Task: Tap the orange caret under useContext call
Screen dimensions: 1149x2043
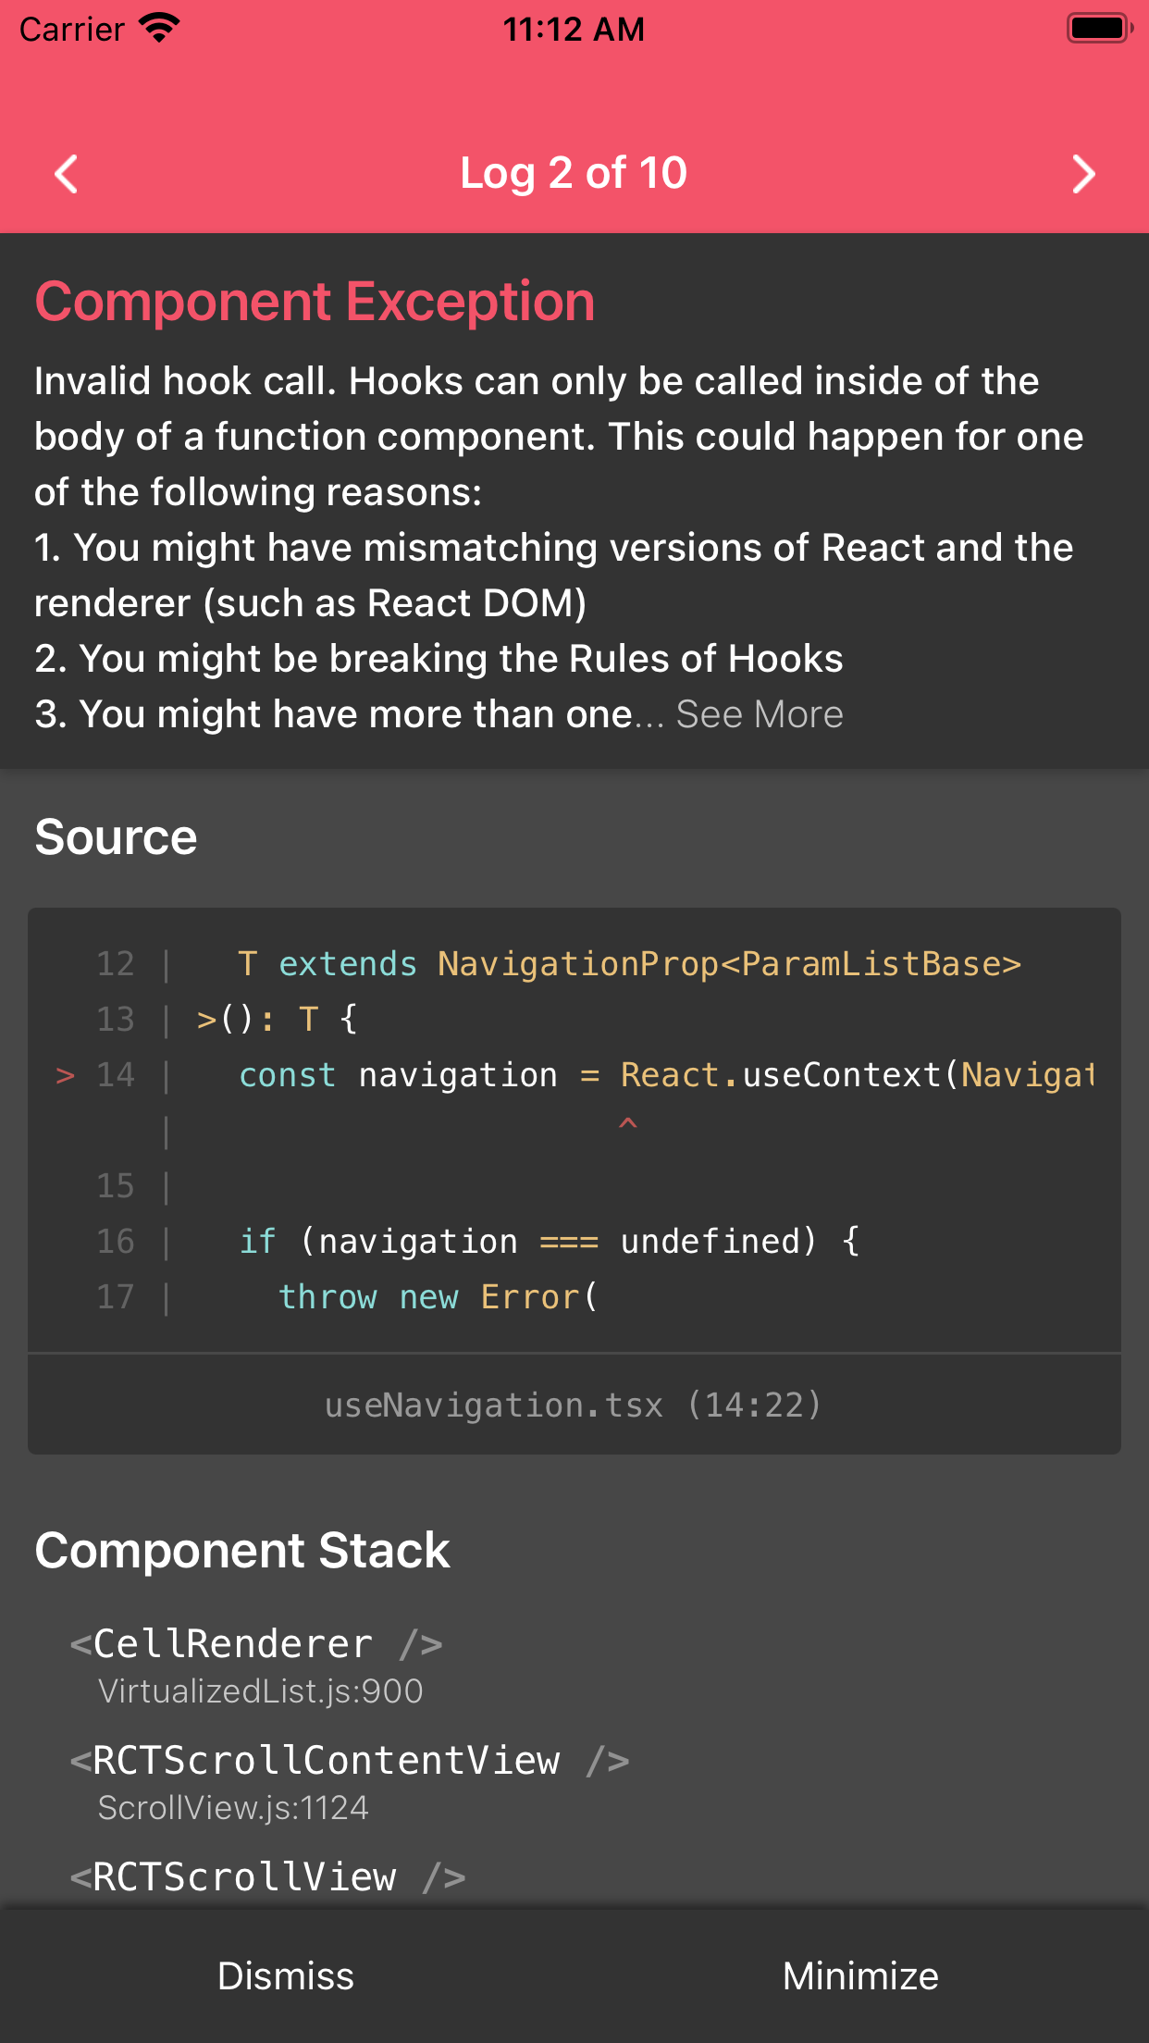Action: click(628, 1124)
